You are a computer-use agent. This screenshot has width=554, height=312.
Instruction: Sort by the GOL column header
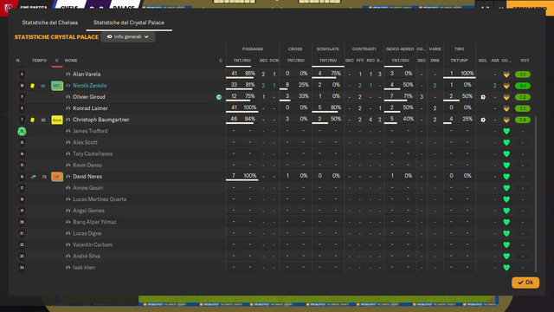pos(483,61)
